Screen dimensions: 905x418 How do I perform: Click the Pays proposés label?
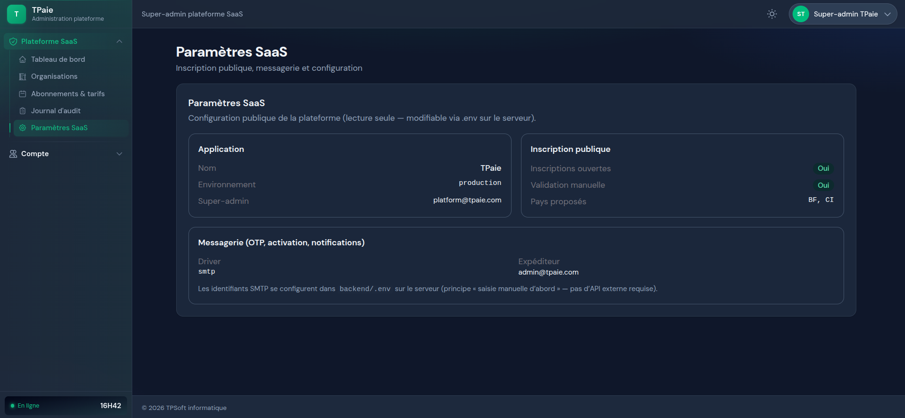click(x=558, y=201)
